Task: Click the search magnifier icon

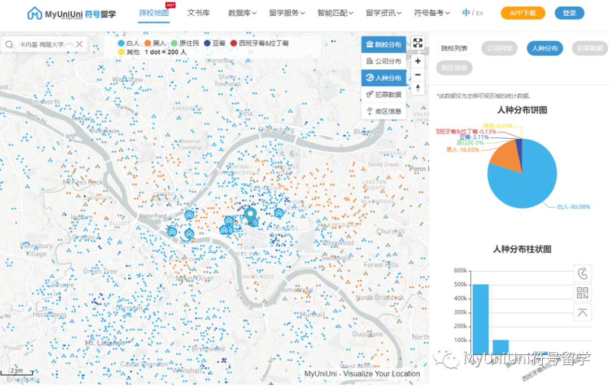Action: [9, 45]
